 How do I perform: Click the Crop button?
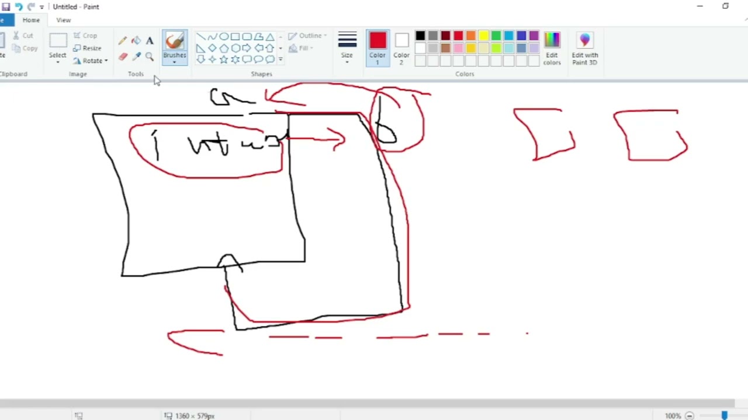85,36
